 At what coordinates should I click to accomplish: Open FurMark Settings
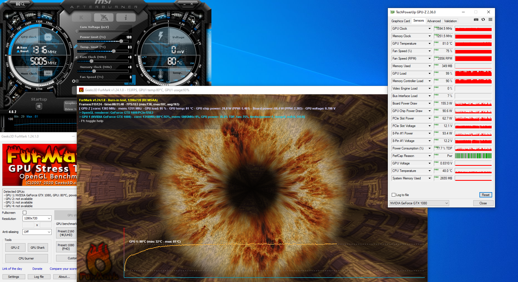point(14,277)
